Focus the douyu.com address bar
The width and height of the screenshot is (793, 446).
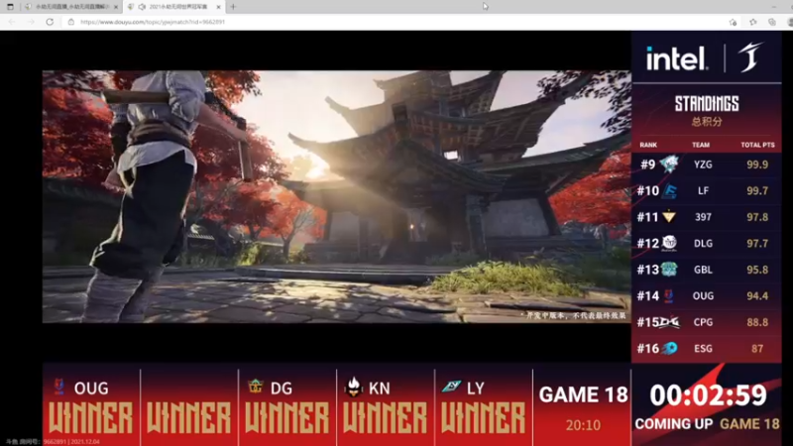coord(395,22)
